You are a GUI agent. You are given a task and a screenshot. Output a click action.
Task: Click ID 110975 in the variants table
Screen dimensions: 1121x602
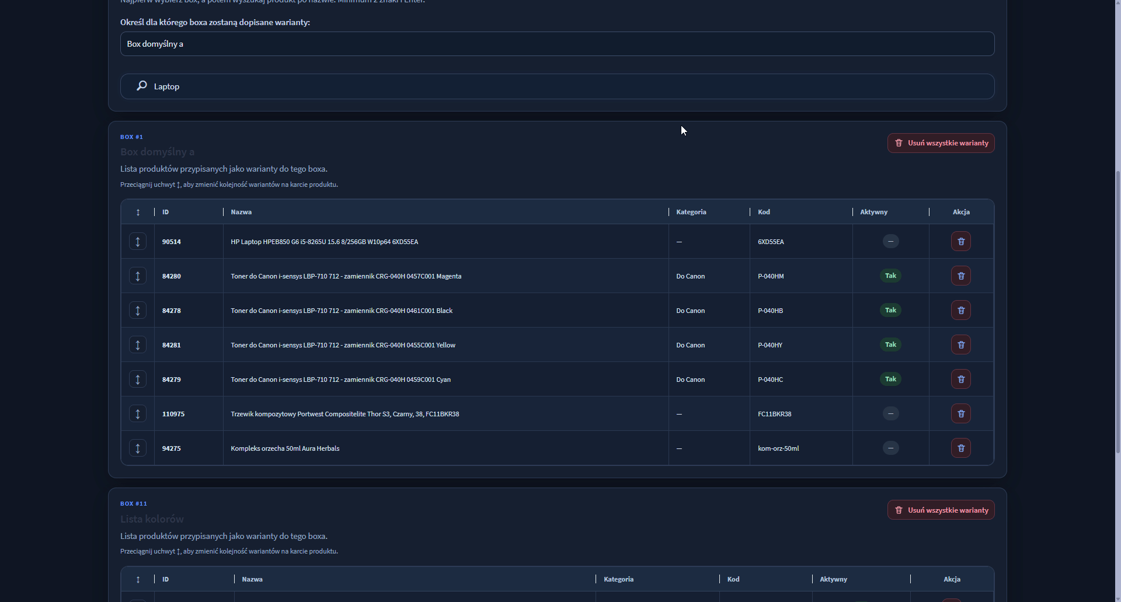(x=173, y=414)
